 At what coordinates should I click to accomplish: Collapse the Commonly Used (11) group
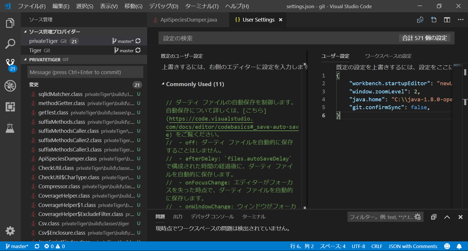163,84
